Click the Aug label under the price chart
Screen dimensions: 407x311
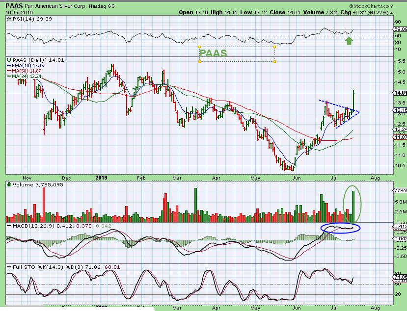[x=375, y=178]
